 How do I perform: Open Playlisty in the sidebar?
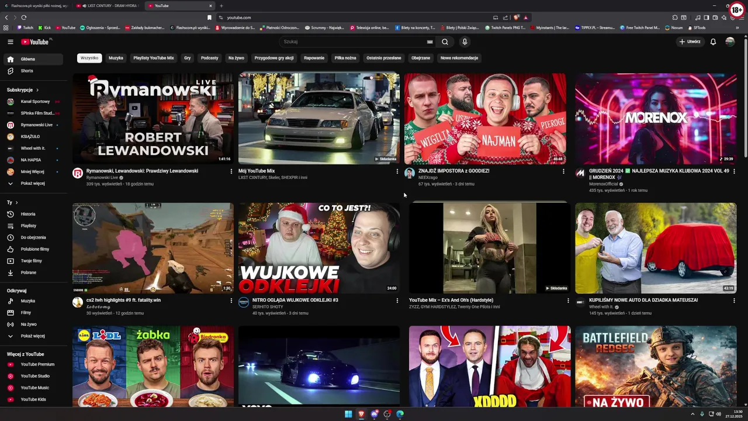[x=32, y=226]
